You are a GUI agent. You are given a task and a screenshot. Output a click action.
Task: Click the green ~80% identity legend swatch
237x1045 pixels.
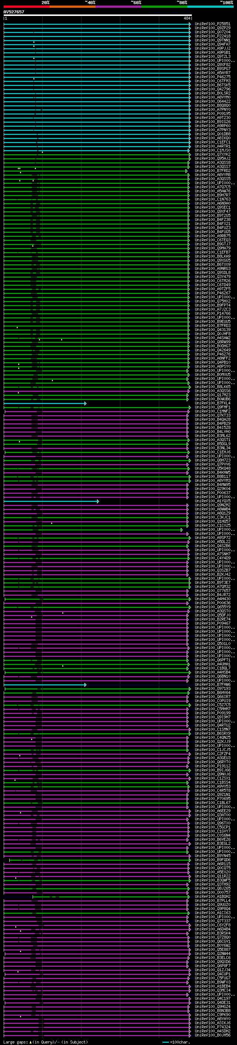164,7
